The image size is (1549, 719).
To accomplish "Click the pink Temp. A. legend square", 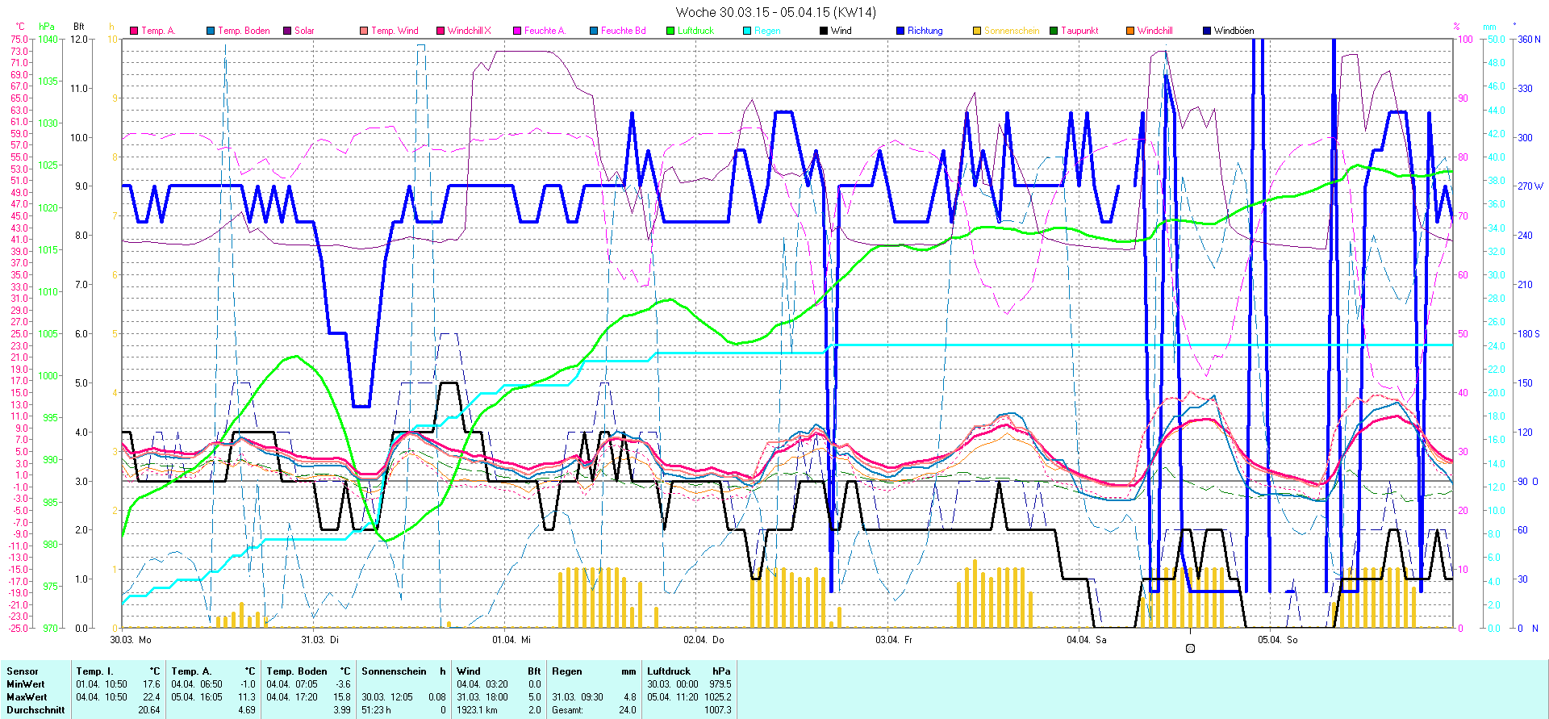I will pyautogui.click(x=134, y=31).
